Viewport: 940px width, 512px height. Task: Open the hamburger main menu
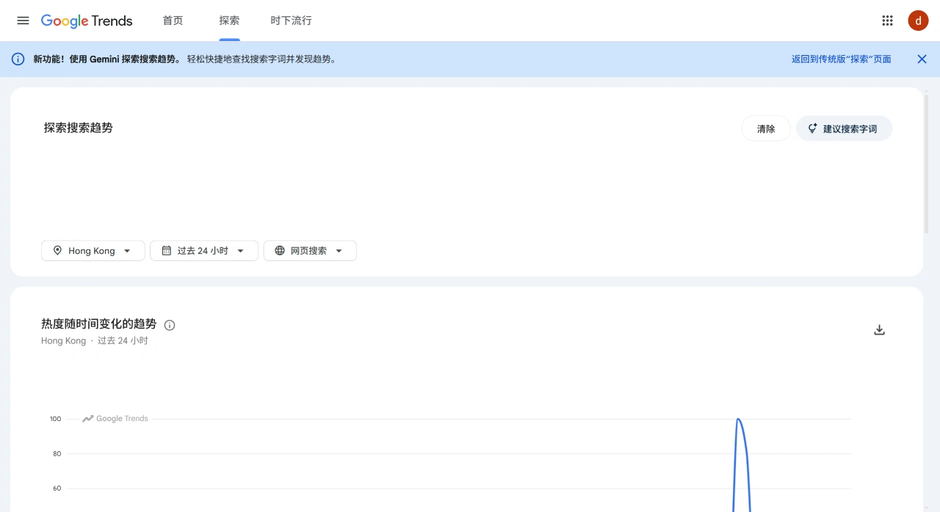(x=23, y=21)
